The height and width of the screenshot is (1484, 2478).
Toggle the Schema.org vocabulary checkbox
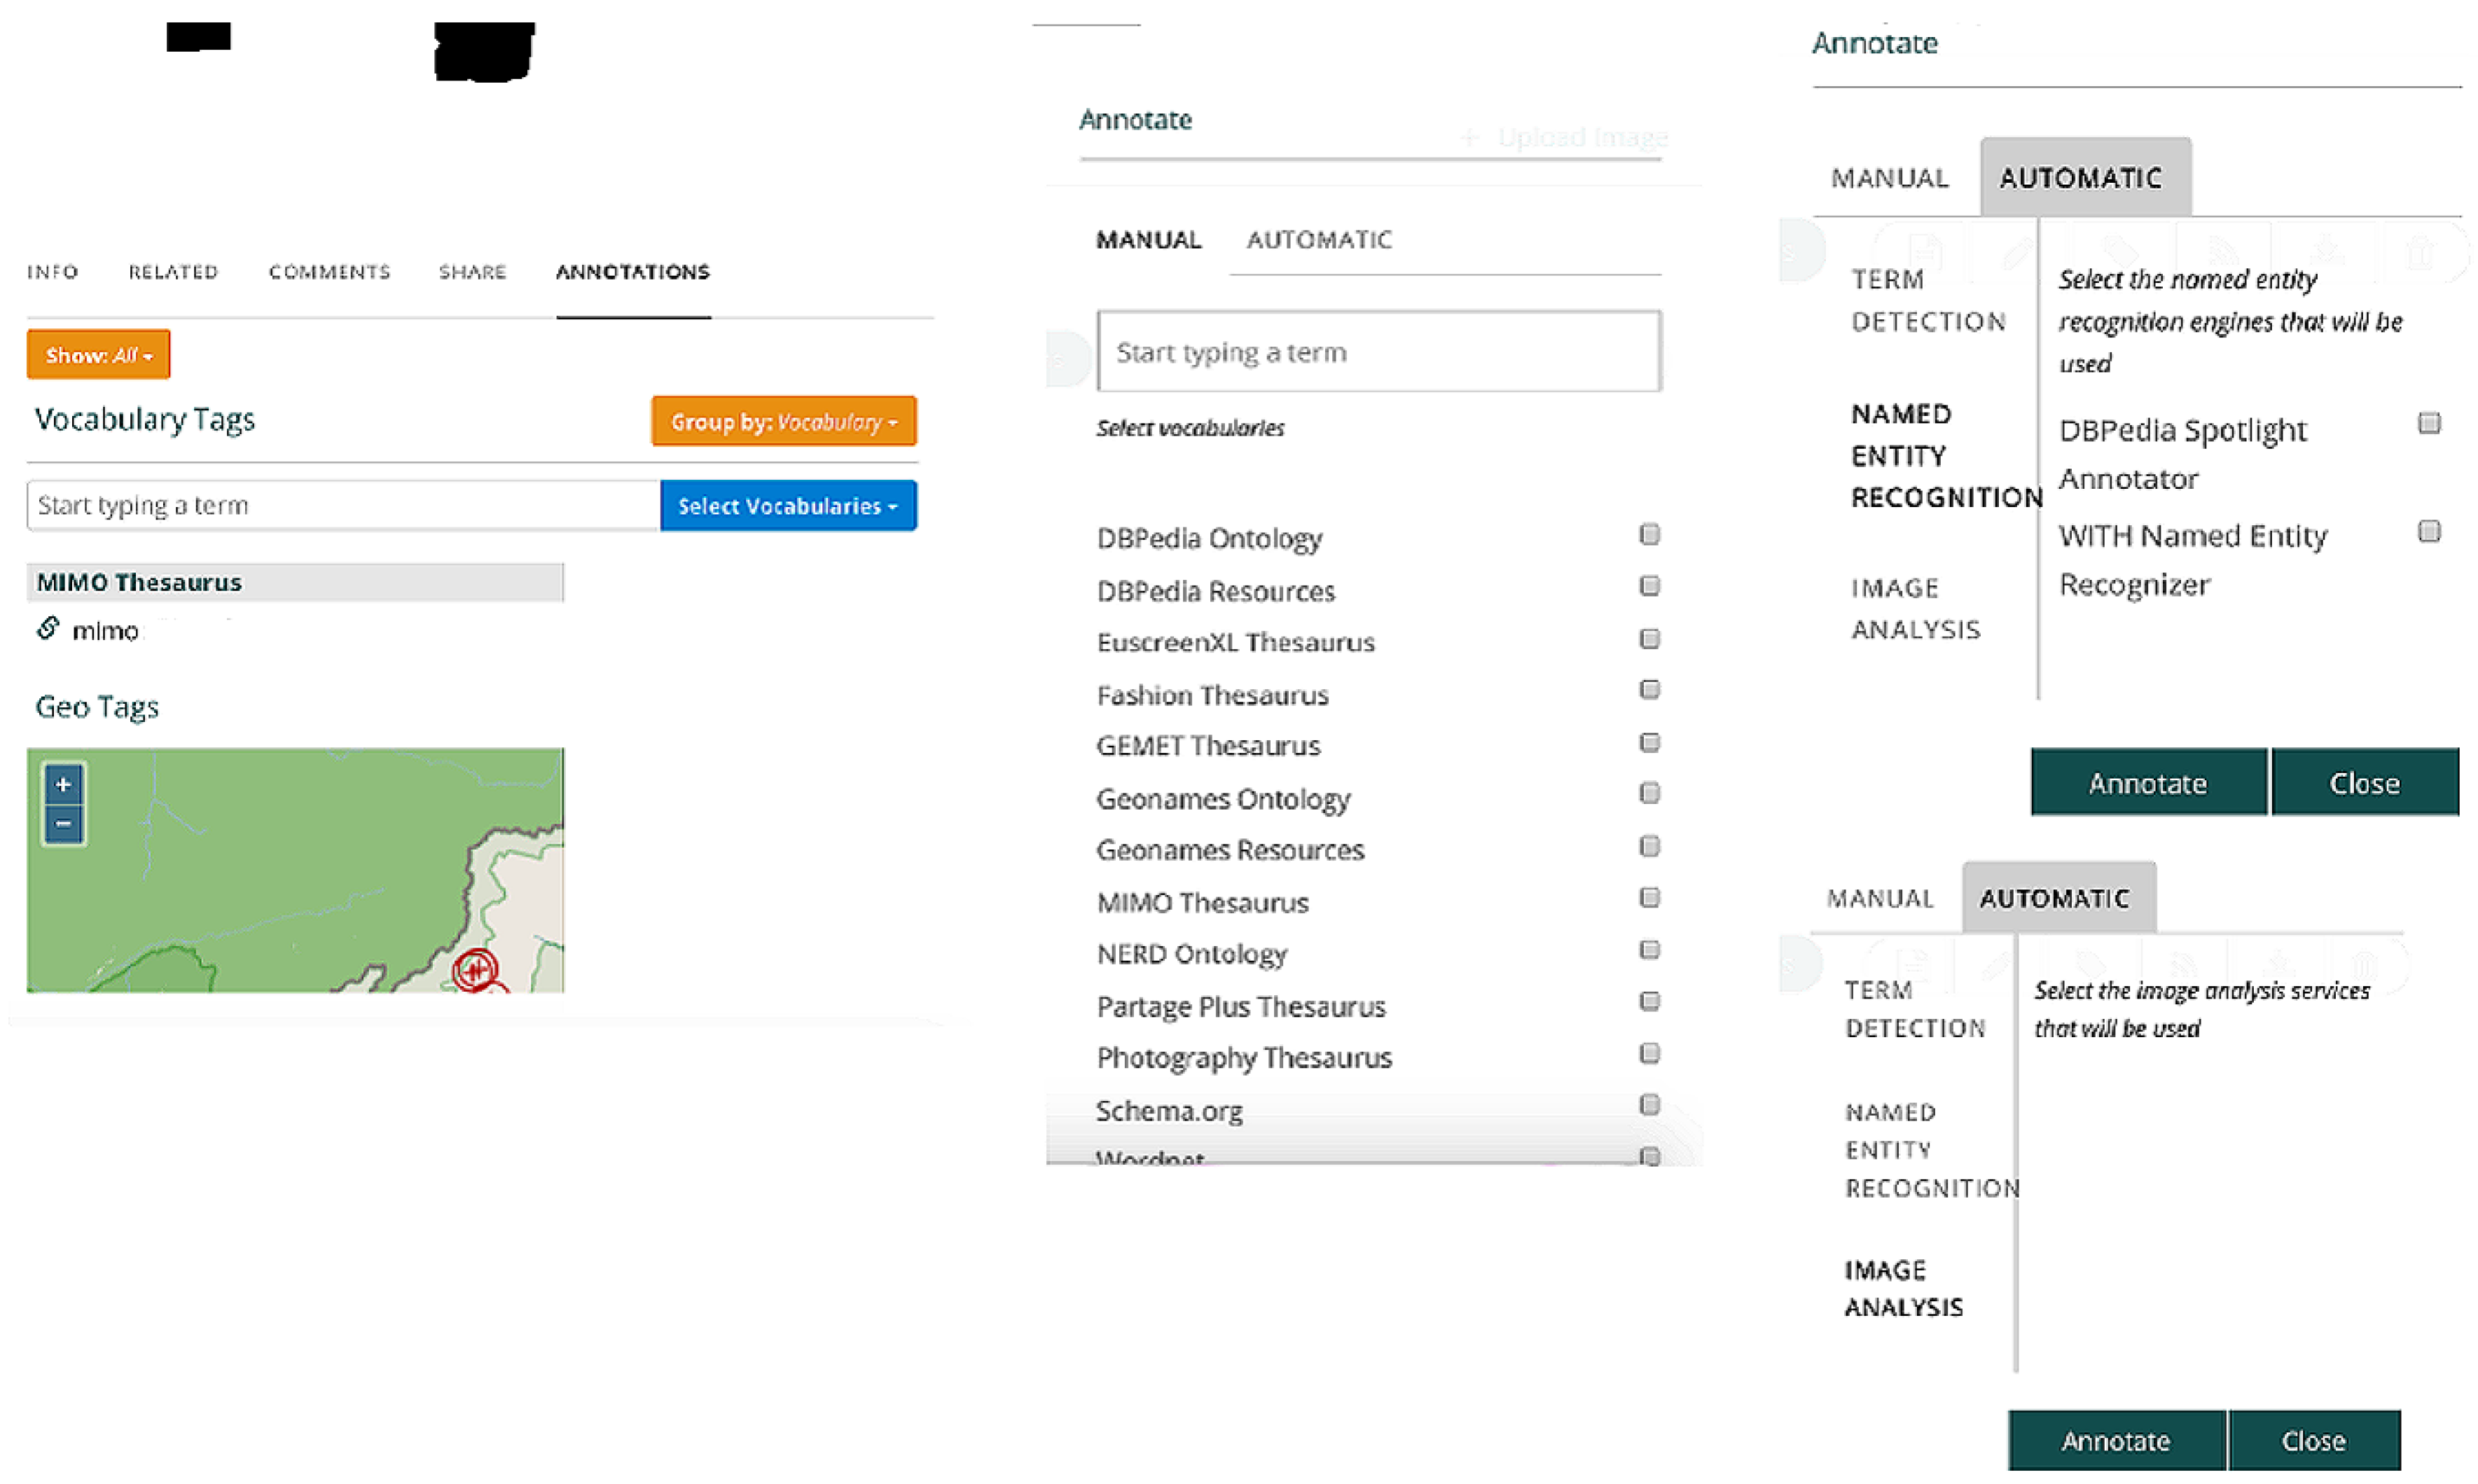coord(1649,1105)
